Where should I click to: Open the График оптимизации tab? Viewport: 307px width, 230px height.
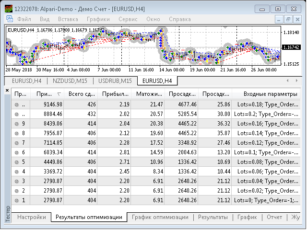point(160,217)
